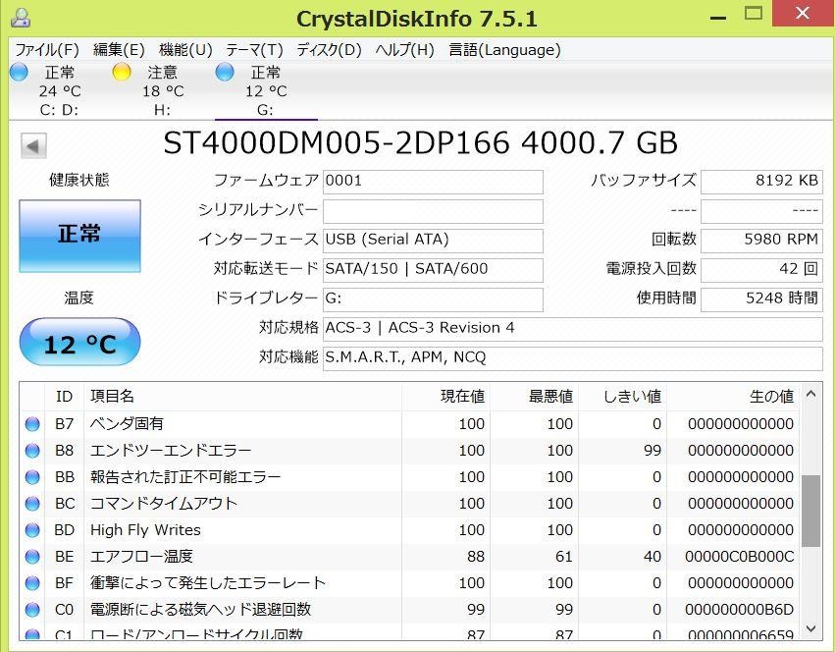Click the 12 °C temperature button
The height and width of the screenshot is (652, 836).
(79, 343)
